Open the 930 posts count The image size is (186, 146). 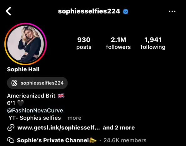[84, 43]
